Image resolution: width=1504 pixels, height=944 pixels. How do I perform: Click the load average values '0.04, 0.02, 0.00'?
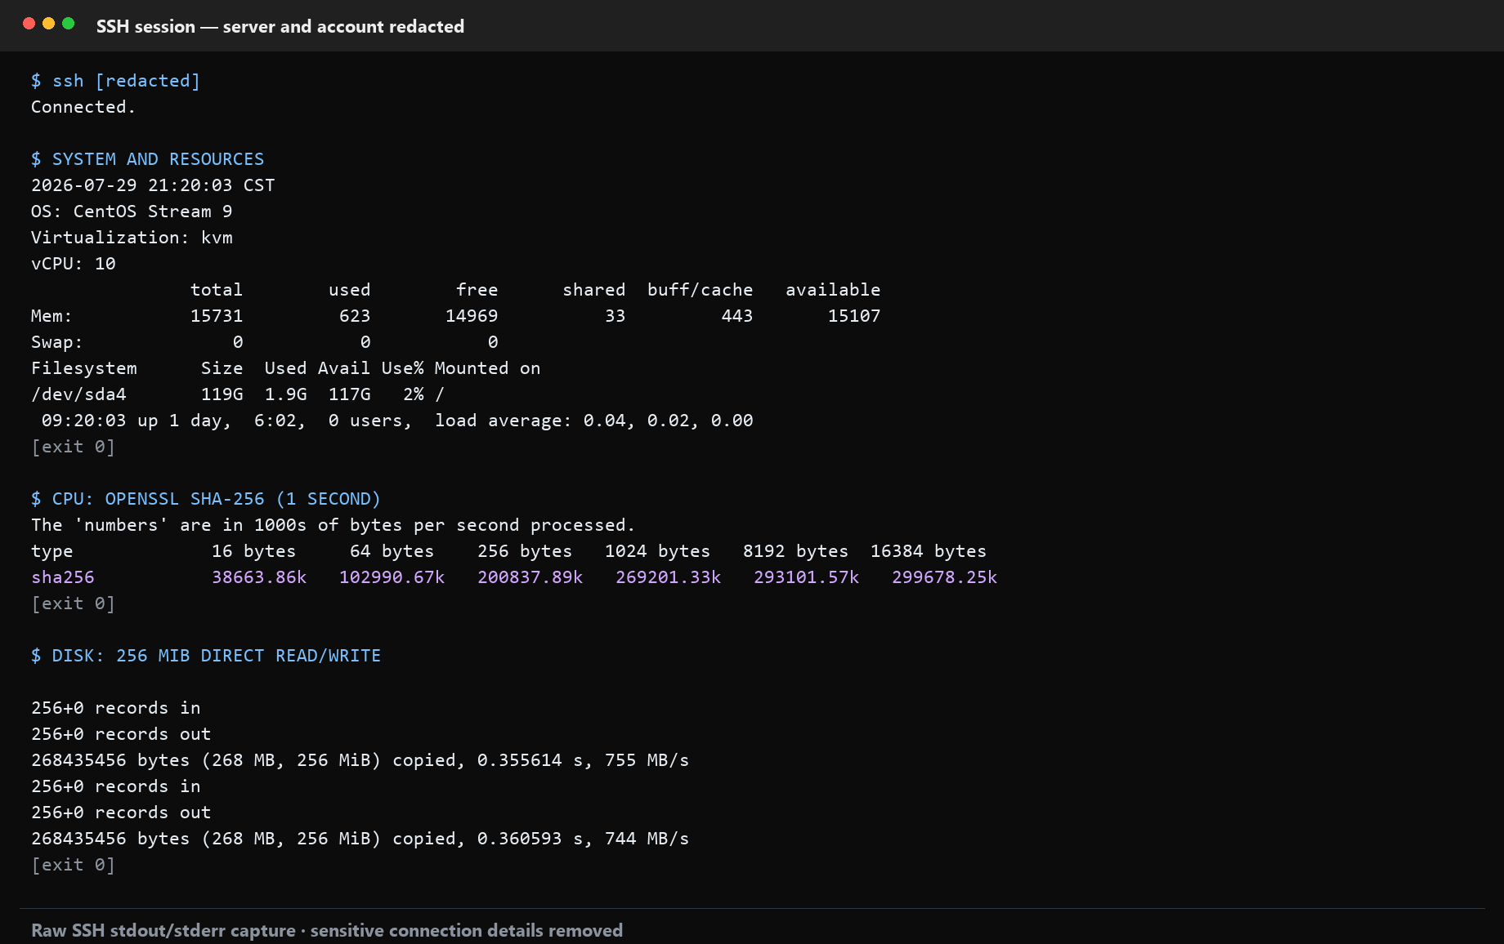click(x=669, y=421)
